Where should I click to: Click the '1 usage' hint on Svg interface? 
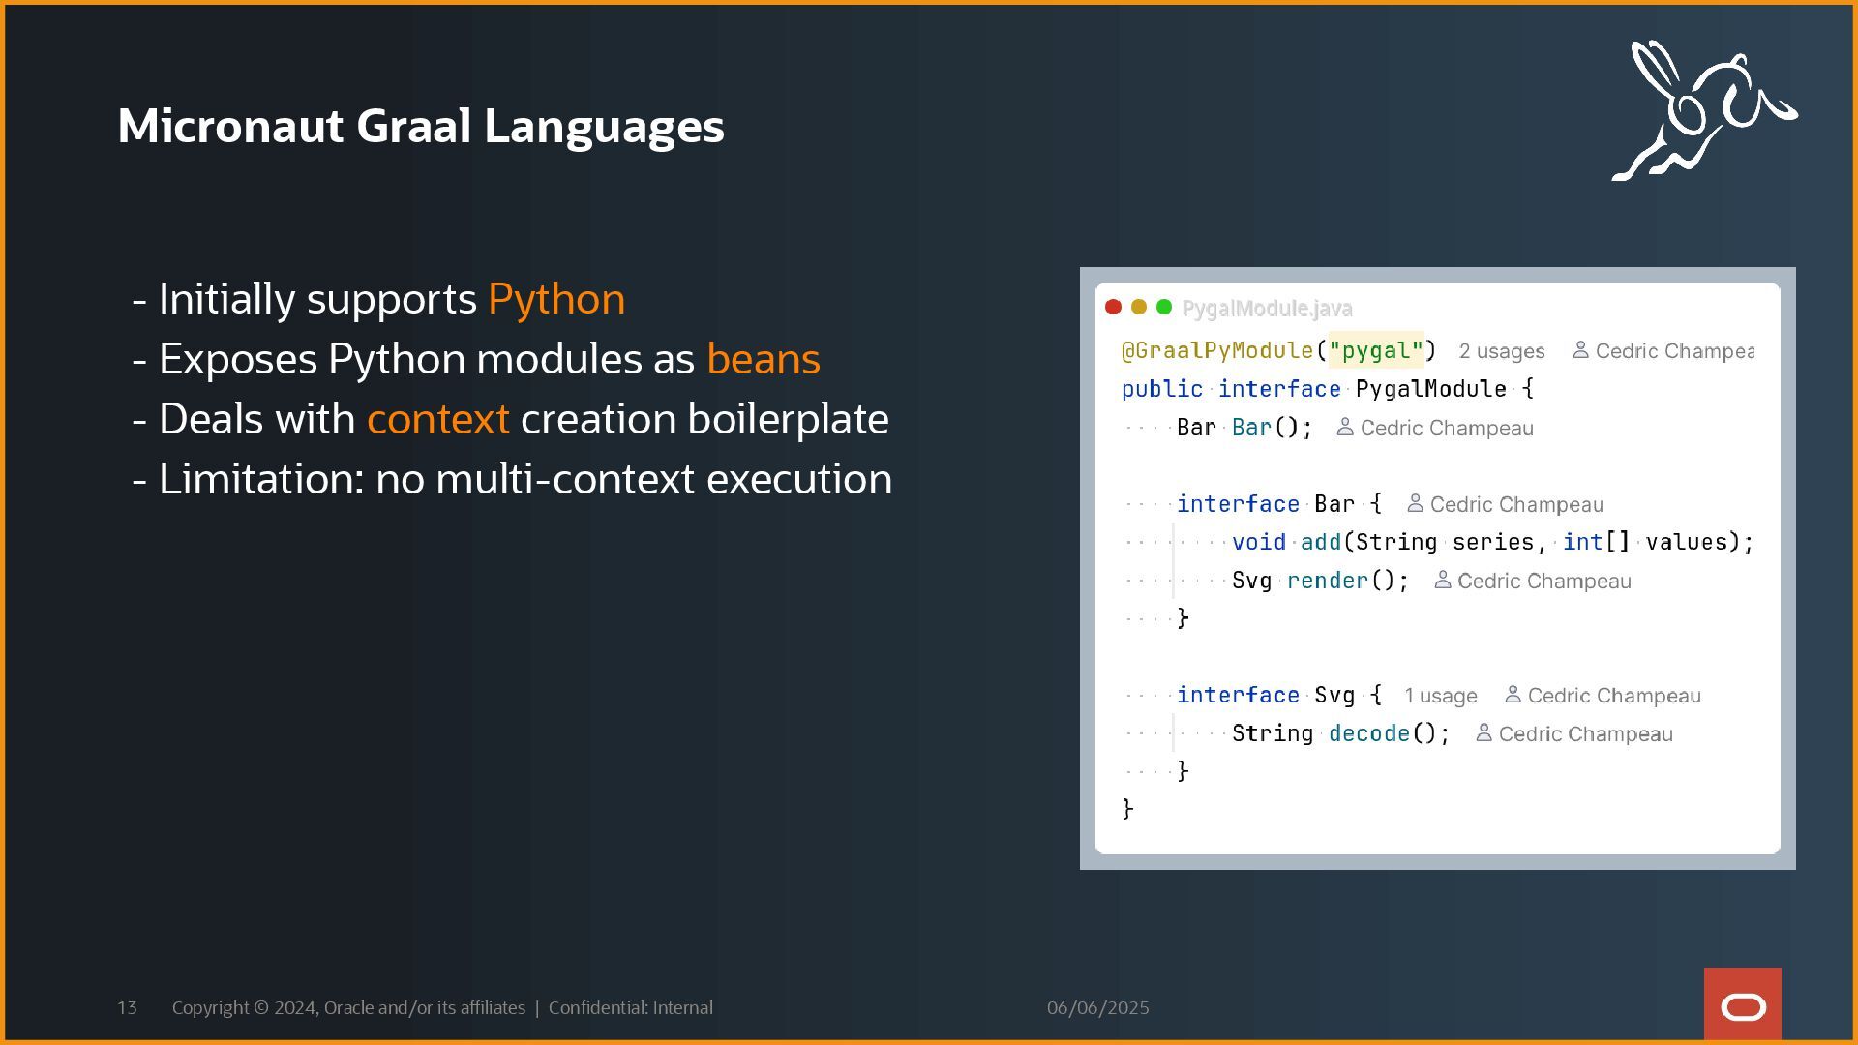point(1440,696)
